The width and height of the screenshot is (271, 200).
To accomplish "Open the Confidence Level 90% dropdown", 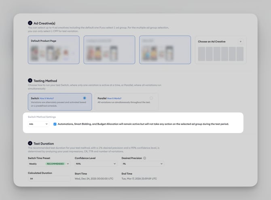I will pyautogui.click(x=95, y=164).
